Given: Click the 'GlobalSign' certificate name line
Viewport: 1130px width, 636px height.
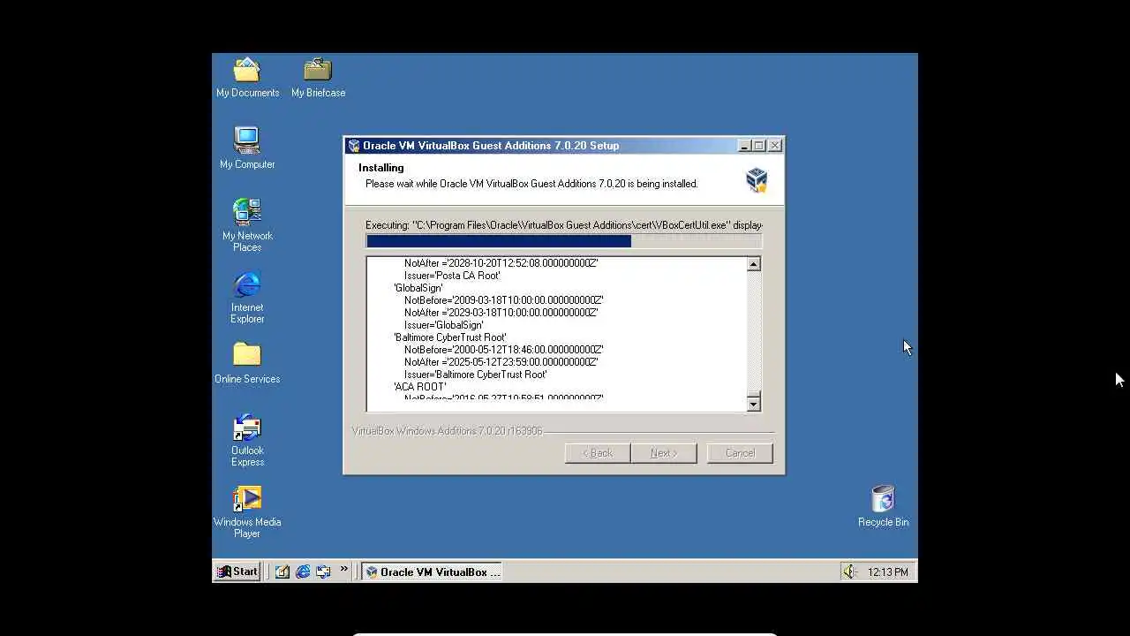Looking at the screenshot, I should [418, 288].
